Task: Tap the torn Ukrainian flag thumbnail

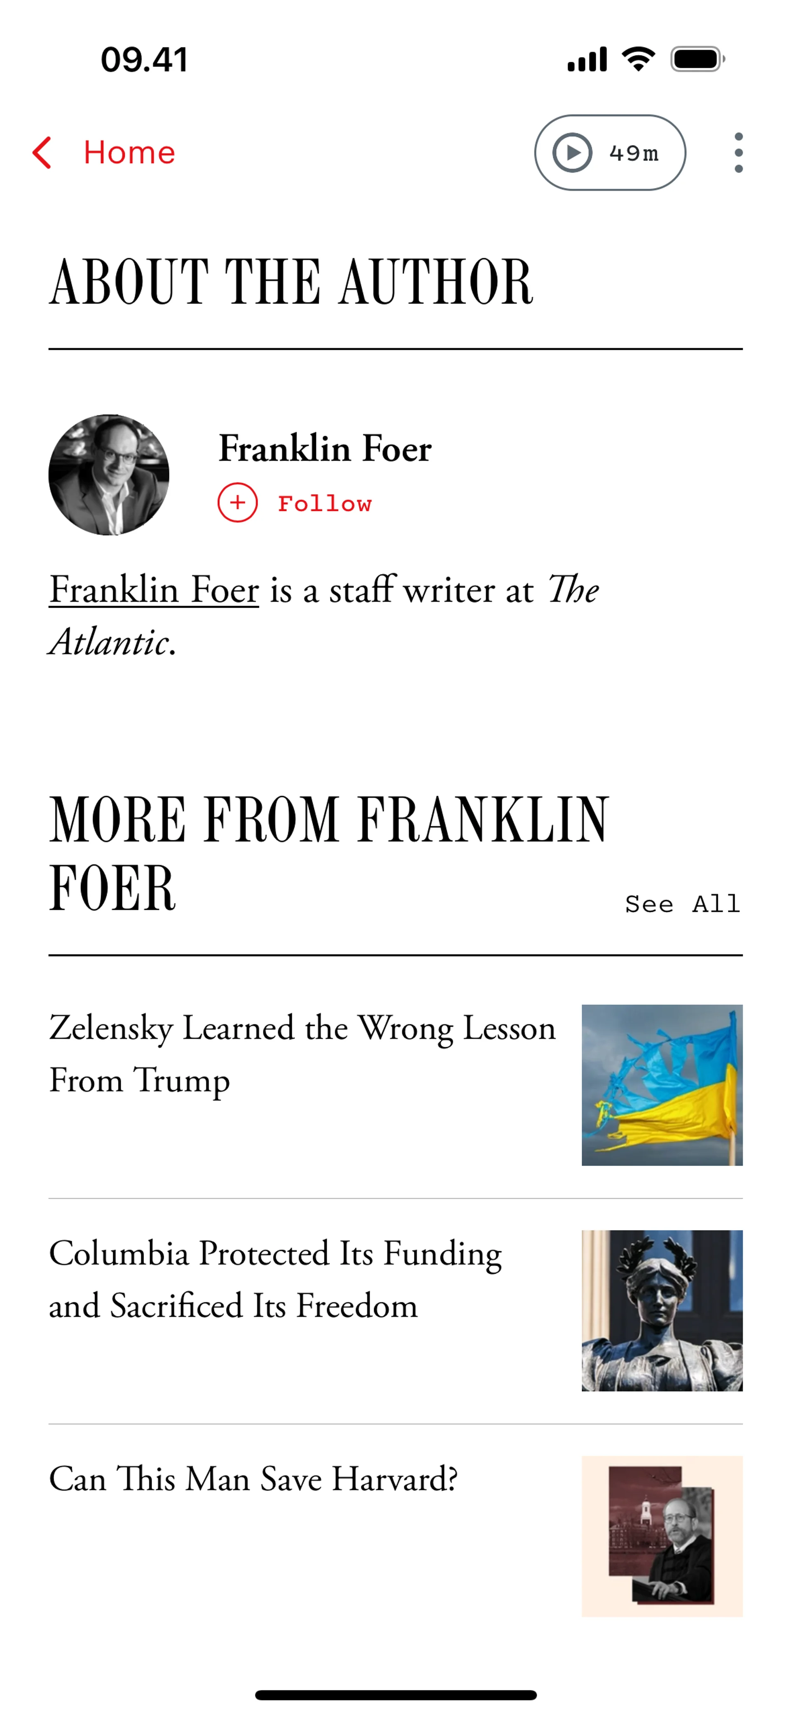Action: 661,1084
